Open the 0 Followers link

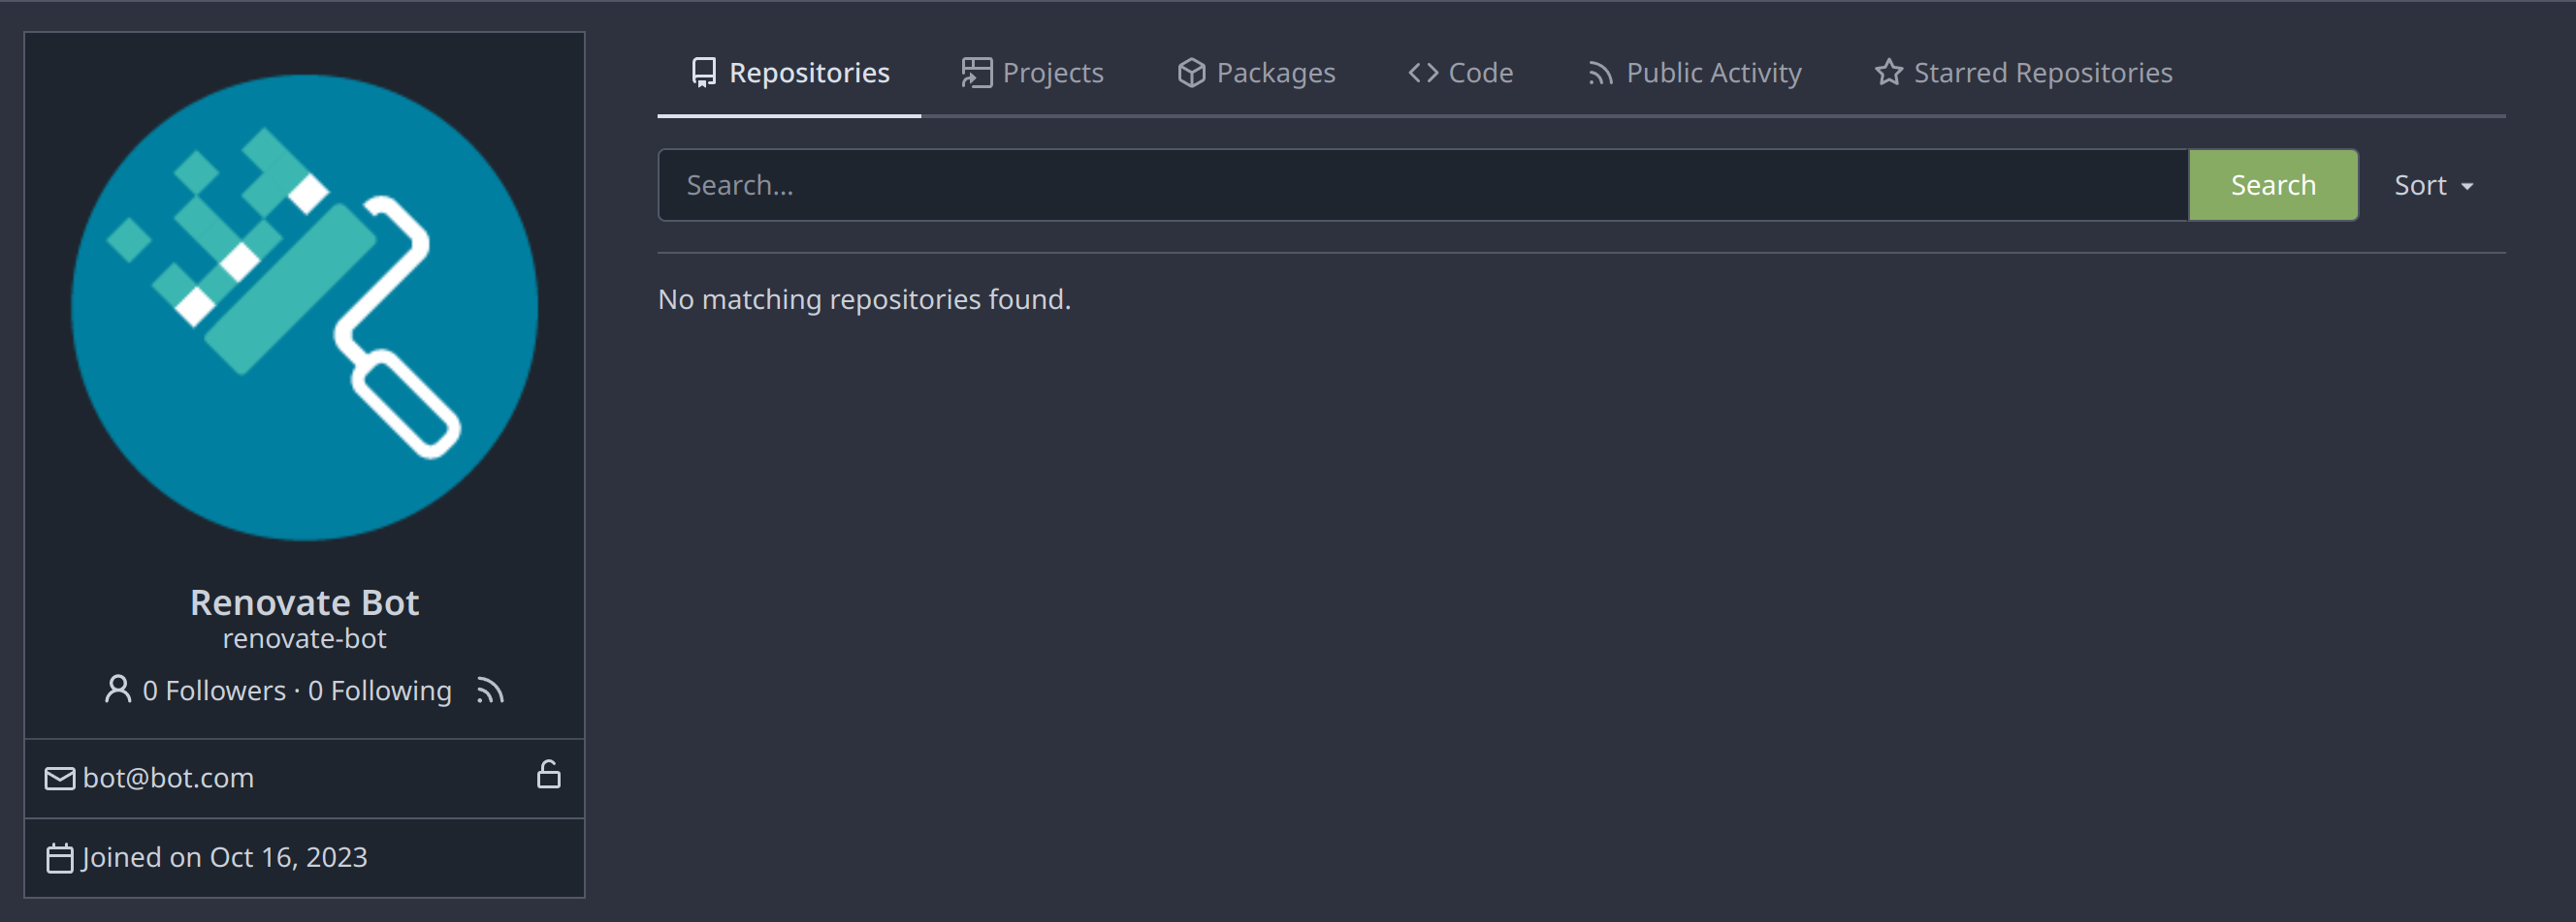pos(213,690)
